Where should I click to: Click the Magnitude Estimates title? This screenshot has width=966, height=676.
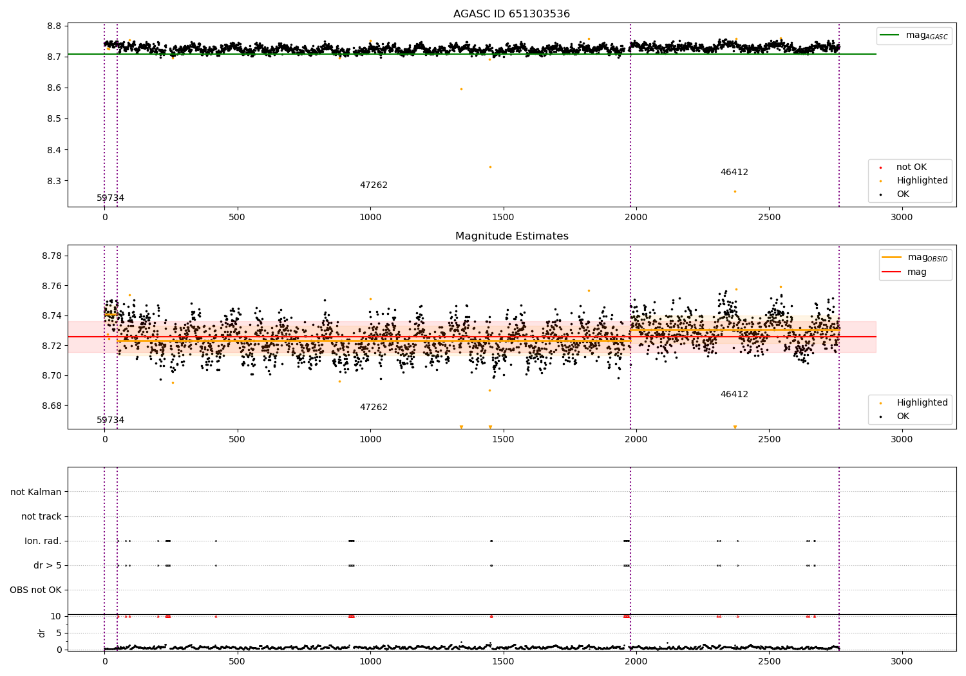click(x=511, y=236)
